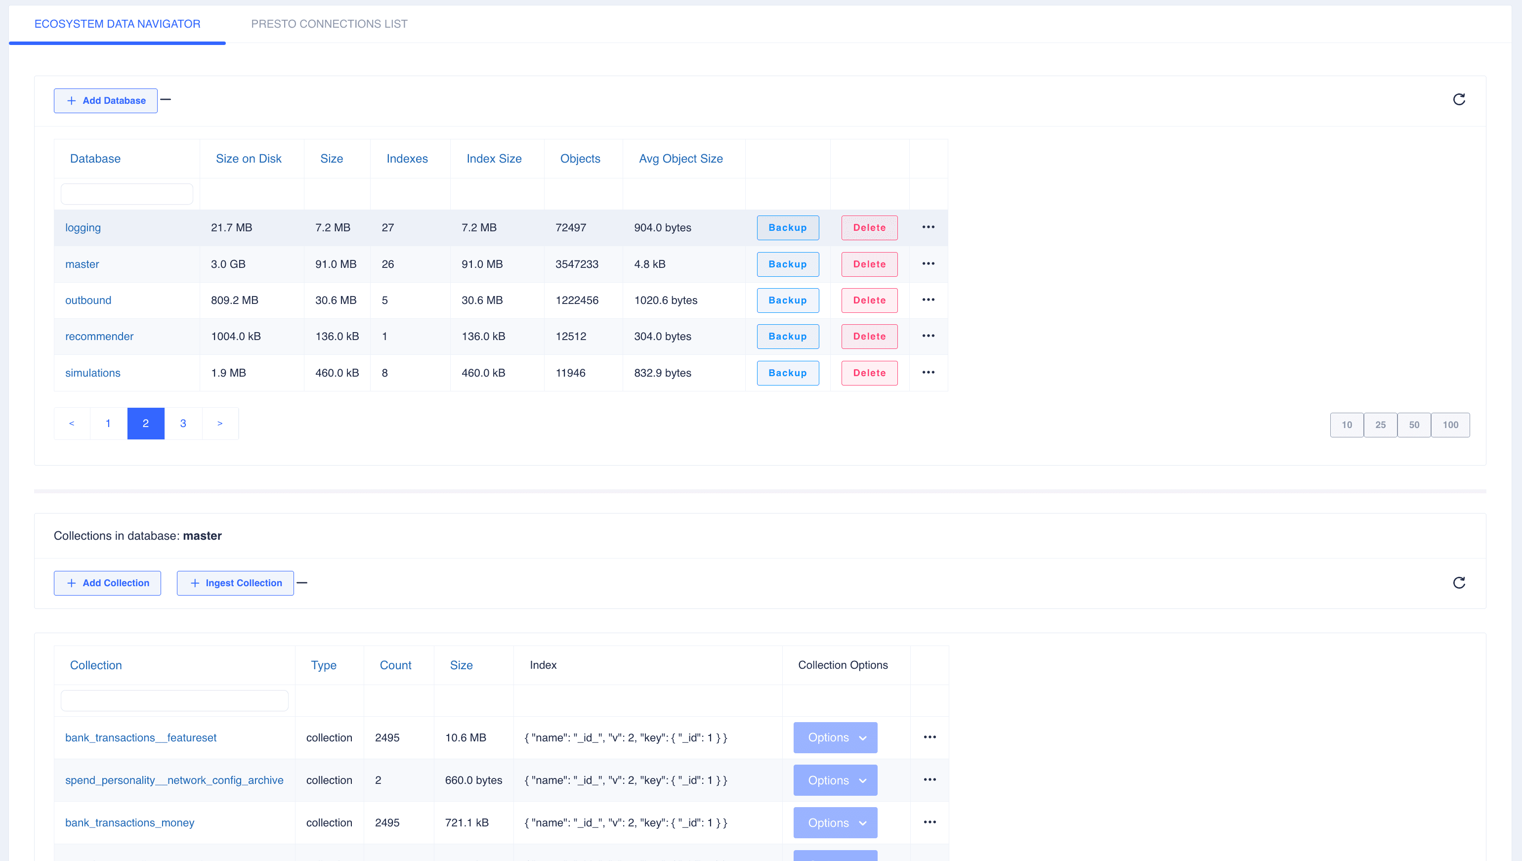Viewport: 1522px width, 861px height.
Task: Show 50 rows per page
Action: pos(1413,425)
